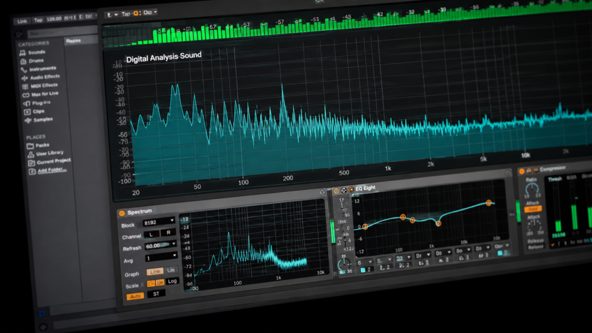Expand the Block size 8192 dropdown
The height and width of the screenshot is (333, 592).
[x=158, y=222]
